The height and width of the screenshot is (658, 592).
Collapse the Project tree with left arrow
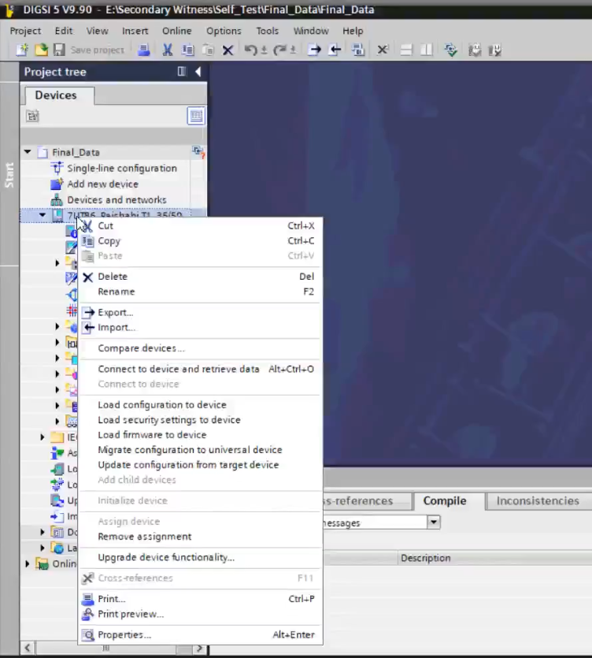pyautogui.click(x=198, y=72)
